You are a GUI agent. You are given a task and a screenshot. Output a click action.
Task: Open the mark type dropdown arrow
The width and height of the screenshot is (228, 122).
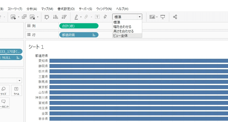(19, 80)
